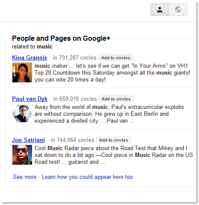Click Joe Satriani description snippet text
This screenshot has height=205, width=199.
click(114, 155)
